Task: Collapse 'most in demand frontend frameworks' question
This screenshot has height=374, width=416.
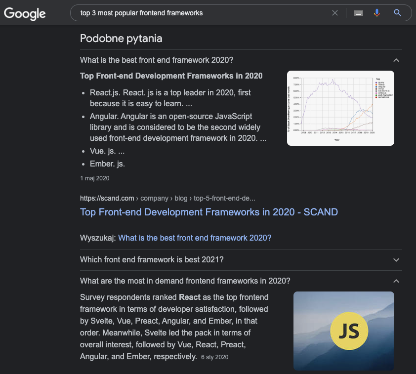Action: click(x=396, y=281)
